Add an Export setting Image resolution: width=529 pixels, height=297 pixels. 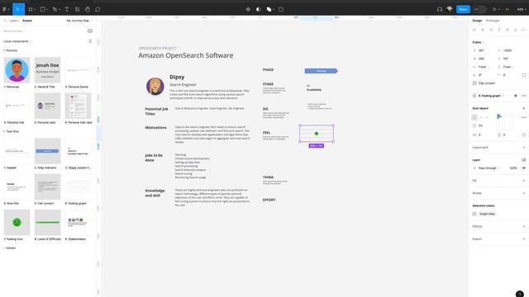tap(523, 239)
